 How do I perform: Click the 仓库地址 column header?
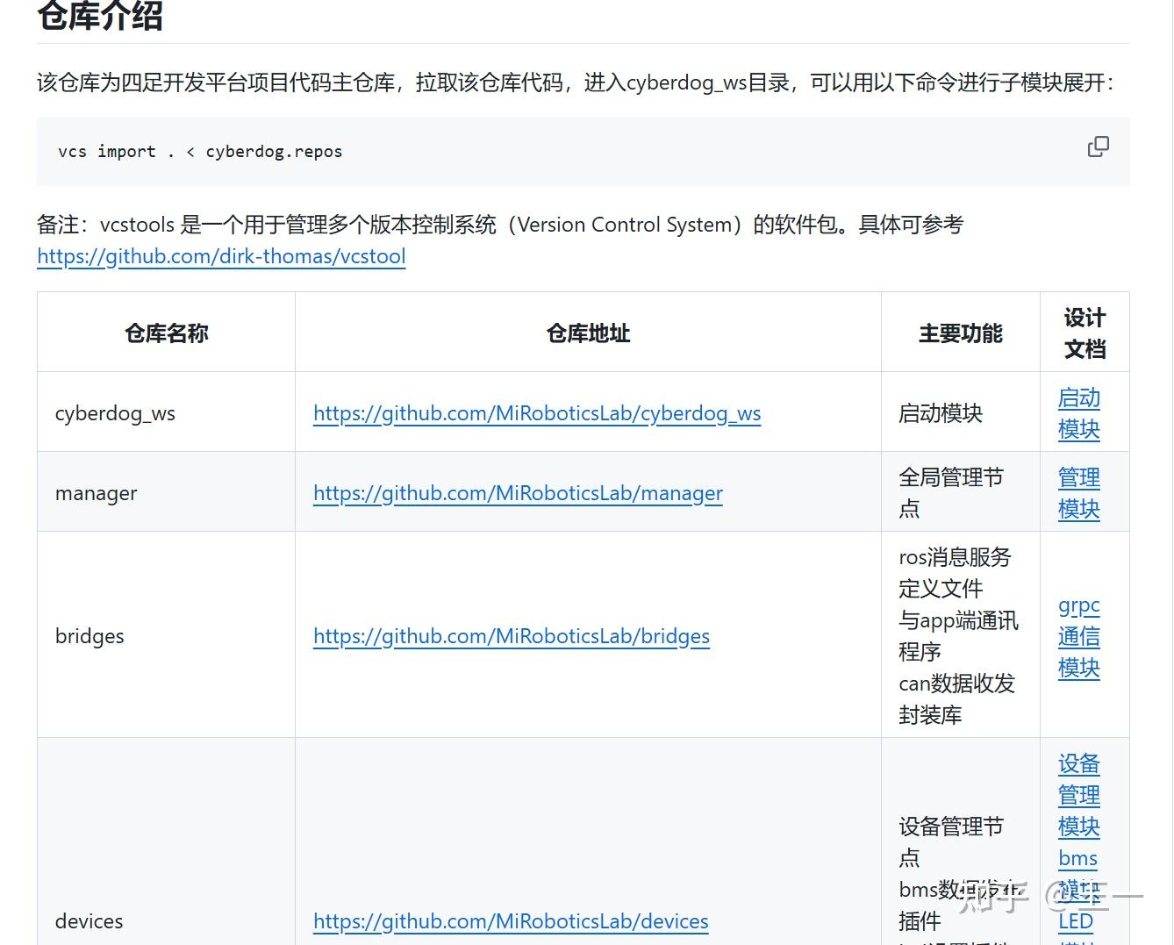click(x=587, y=333)
